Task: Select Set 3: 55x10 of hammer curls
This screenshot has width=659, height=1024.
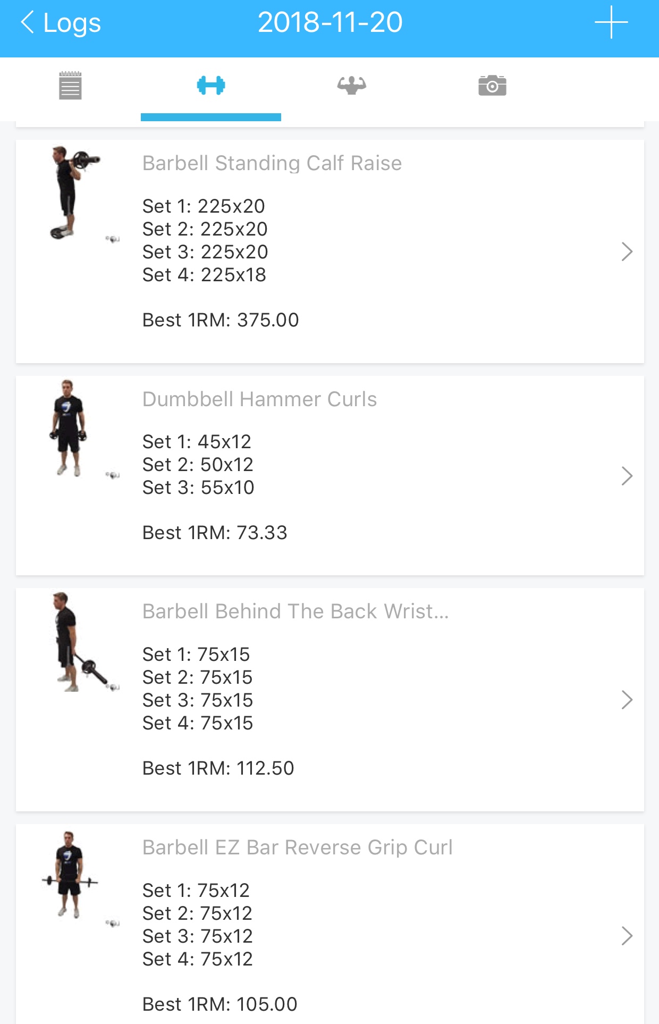Action: 198,488
